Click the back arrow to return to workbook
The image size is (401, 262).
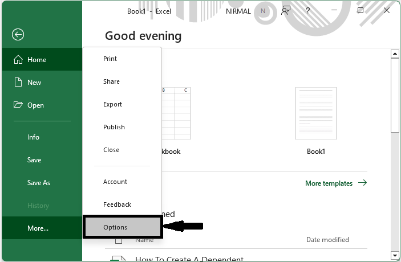tap(18, 35)
